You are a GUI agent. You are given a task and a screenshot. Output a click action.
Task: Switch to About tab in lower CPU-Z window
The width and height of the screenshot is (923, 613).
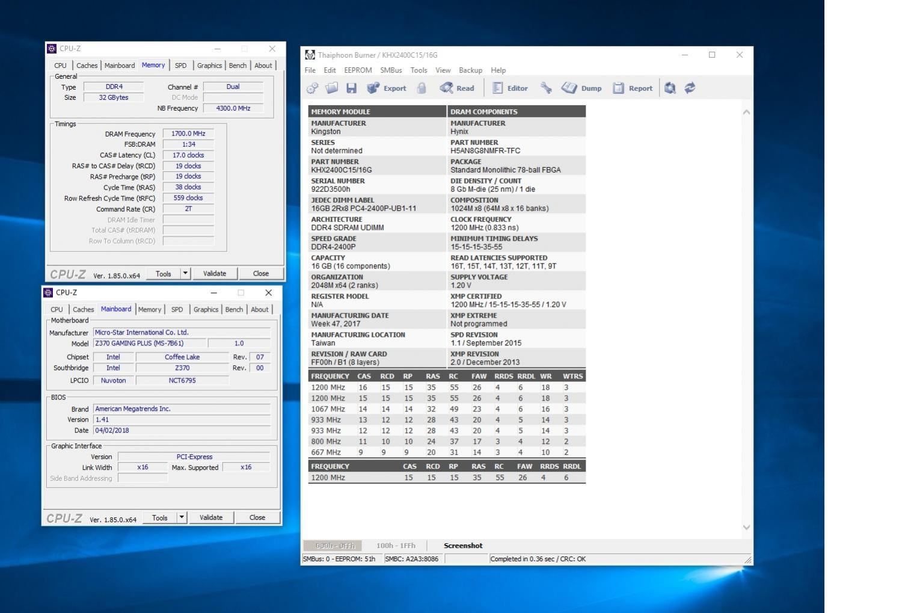(260, 310)
